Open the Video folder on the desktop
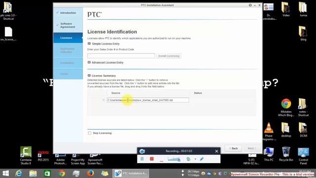The width and height of the screenshot is (316, 178). (286, 9)
